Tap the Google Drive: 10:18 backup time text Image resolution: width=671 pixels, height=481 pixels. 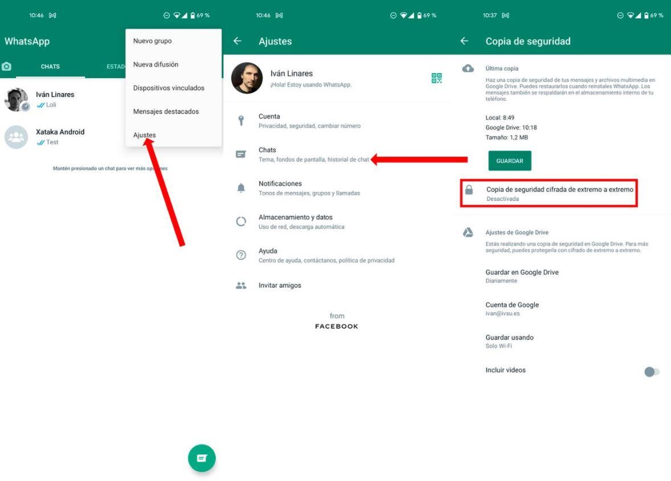point(511,128)
